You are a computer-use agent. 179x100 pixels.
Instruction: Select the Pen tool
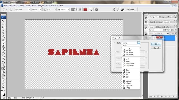[x=3, y=66]
